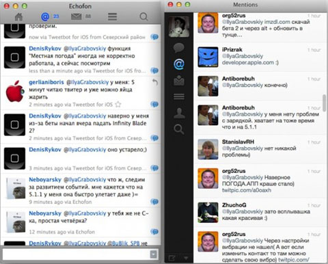Select "12 minutes ago via Echofon" text
Screen dimensions: 328x264
[61, 232]
